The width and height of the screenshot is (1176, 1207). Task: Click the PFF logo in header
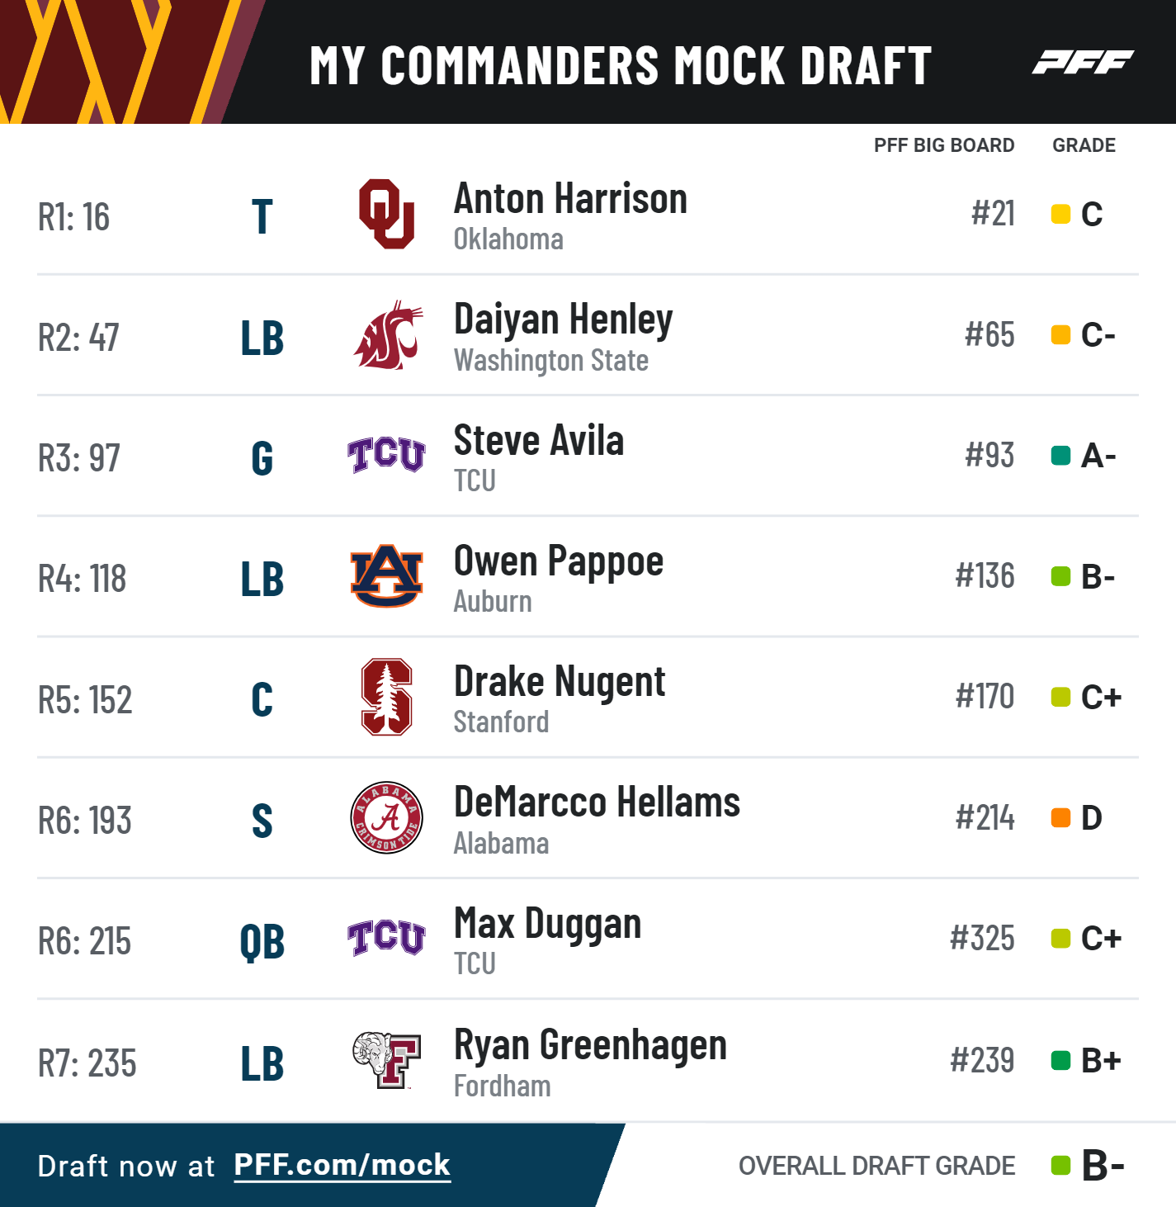[1083, 62]
